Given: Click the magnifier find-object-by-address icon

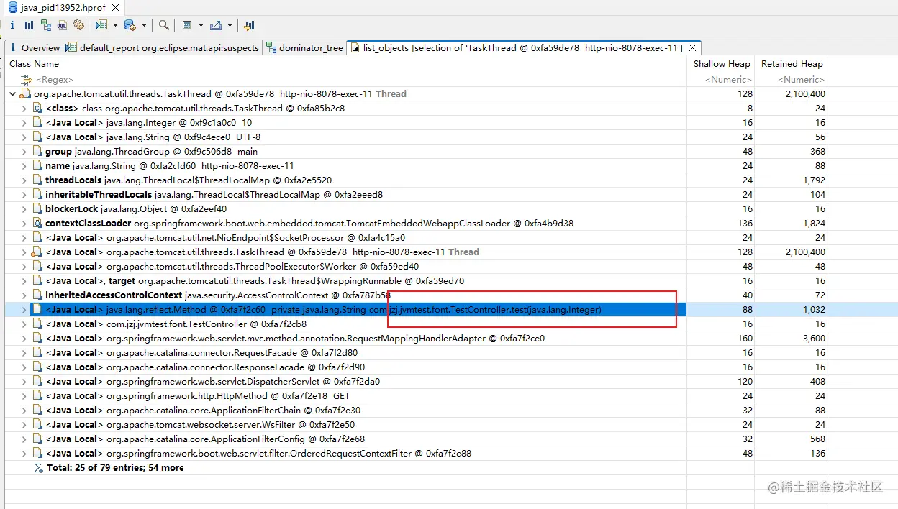Looking at the screenshot, I should (164, 25).
